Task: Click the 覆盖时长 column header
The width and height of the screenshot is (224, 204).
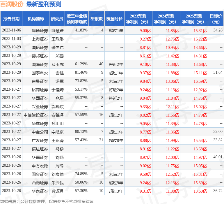Action: point(114,19)
